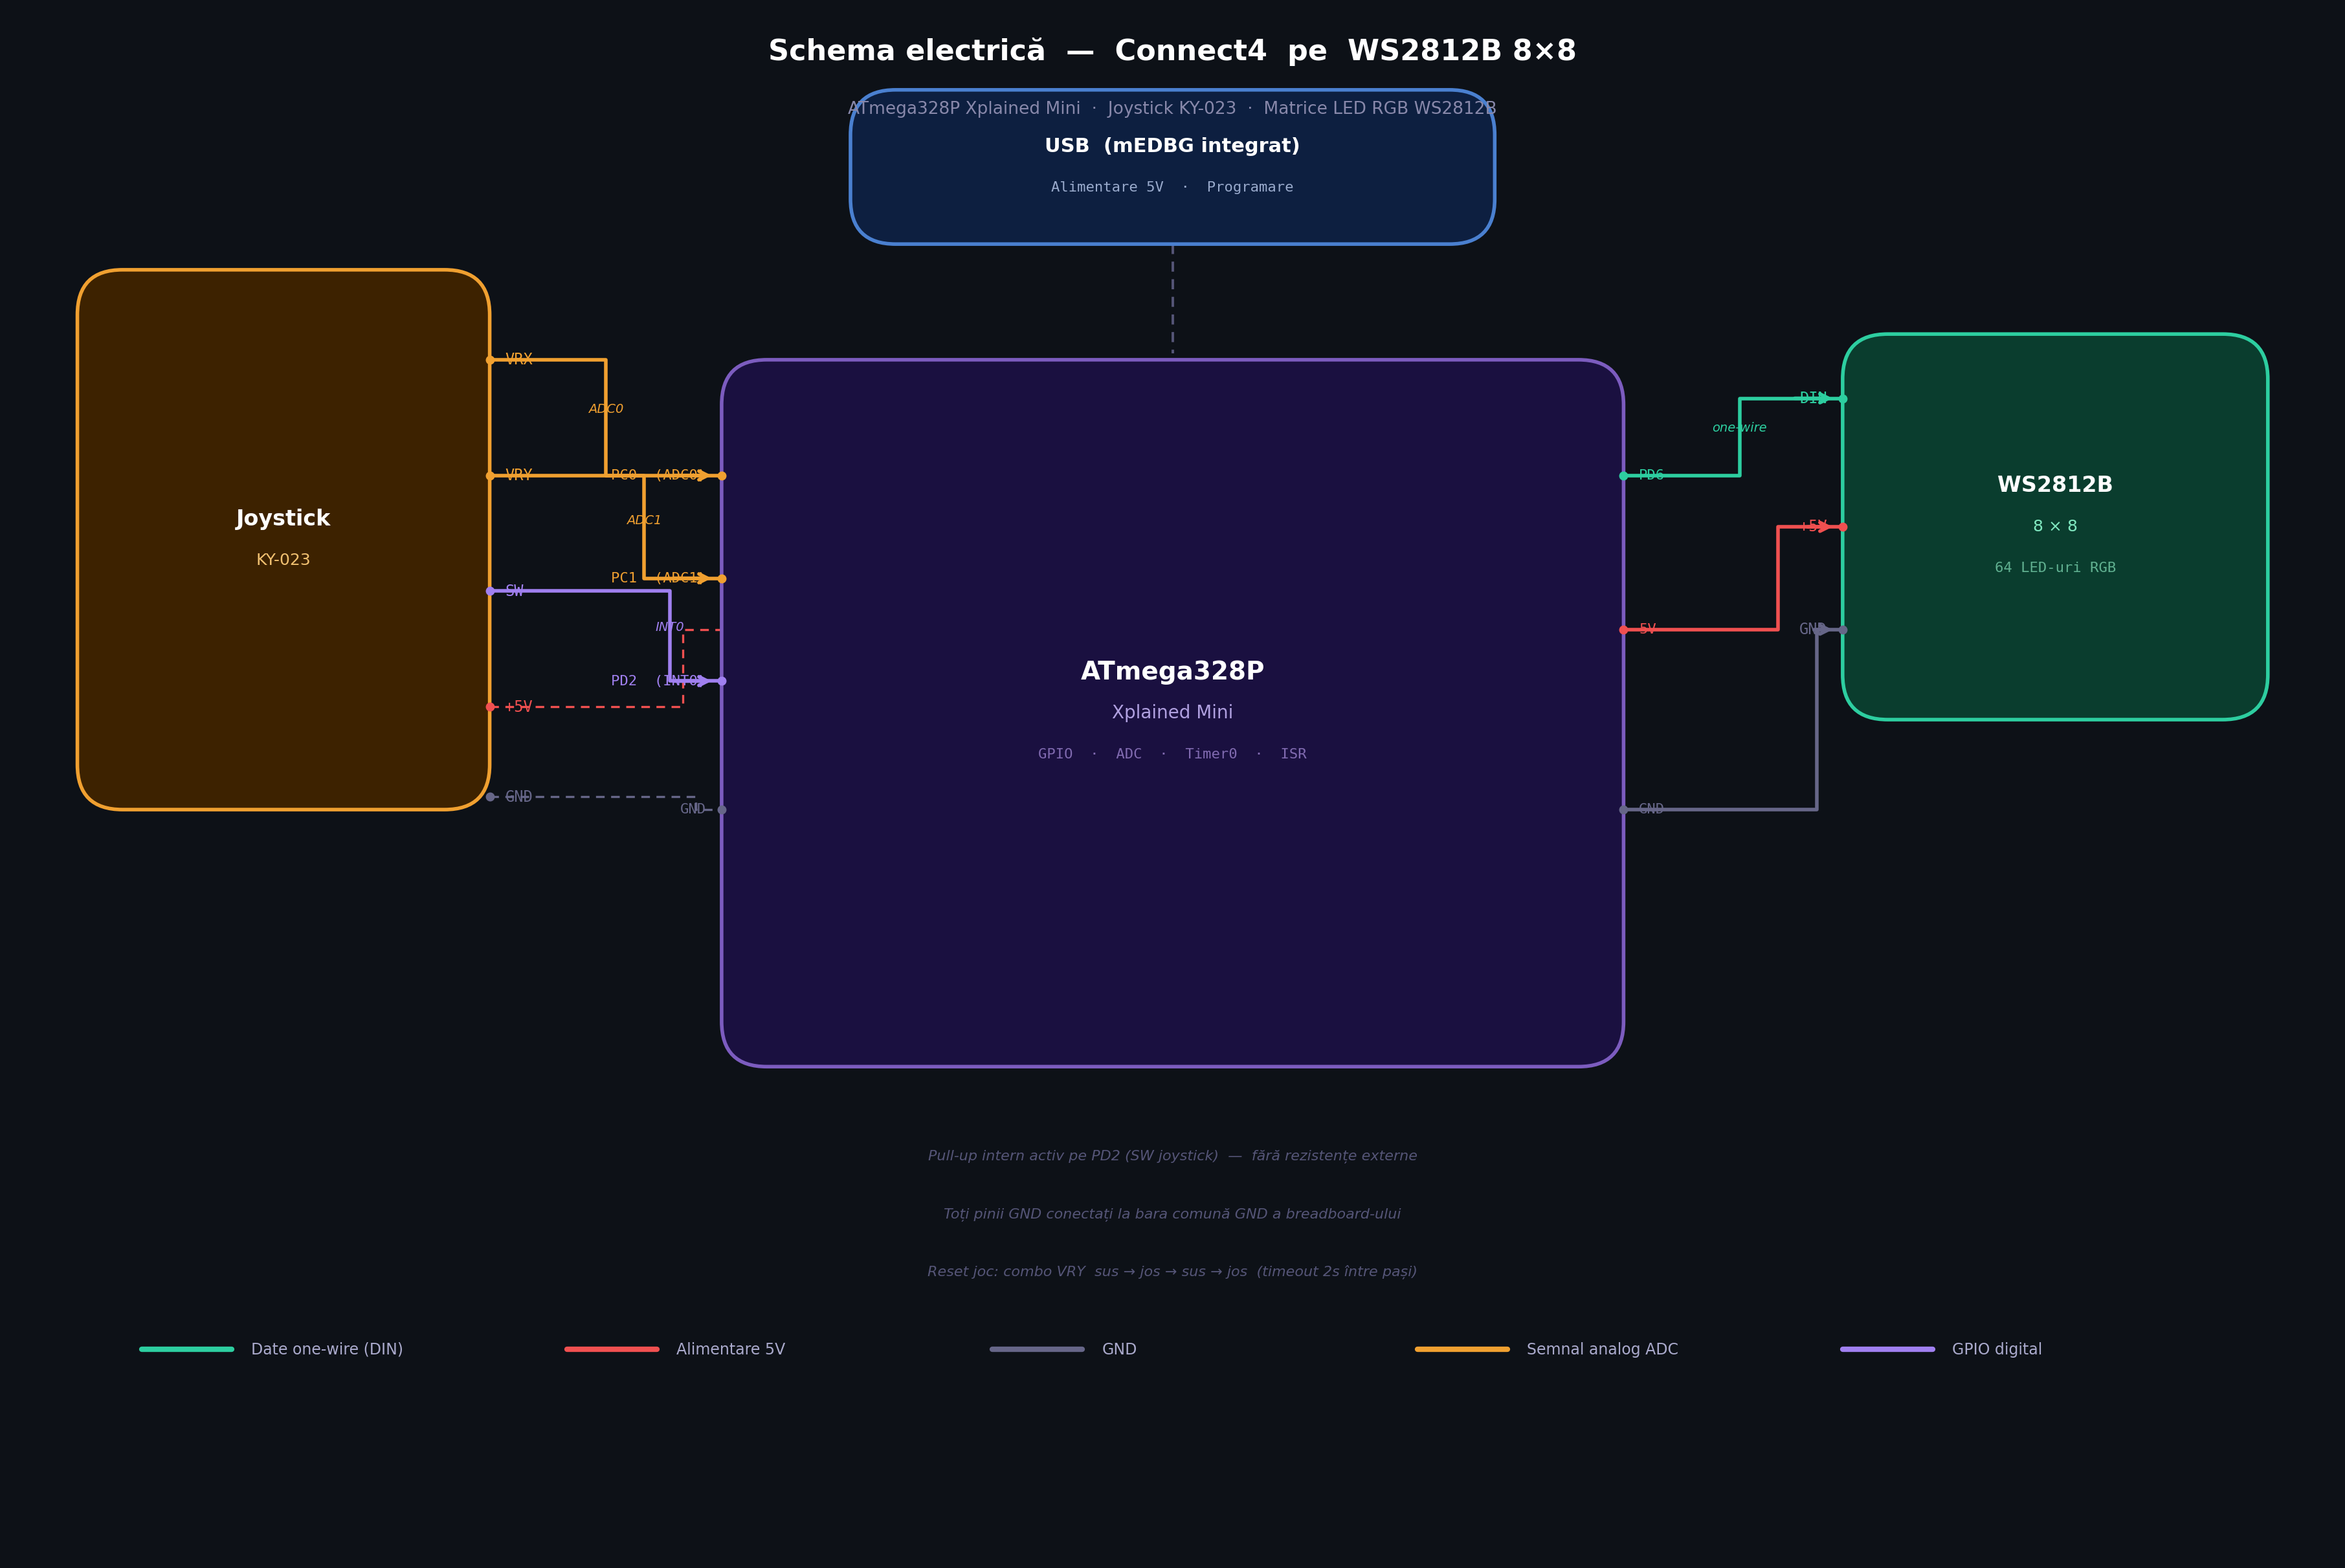Click the italic "INT0" wire label

[669, 627]
